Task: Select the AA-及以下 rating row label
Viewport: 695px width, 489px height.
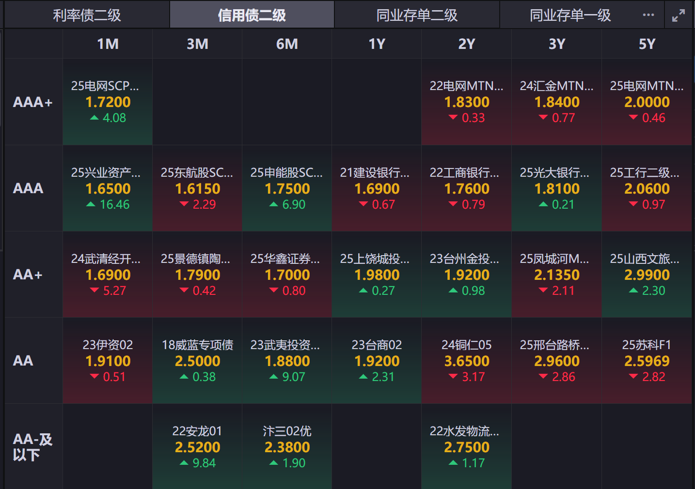Action: click(x=33, y=447)
